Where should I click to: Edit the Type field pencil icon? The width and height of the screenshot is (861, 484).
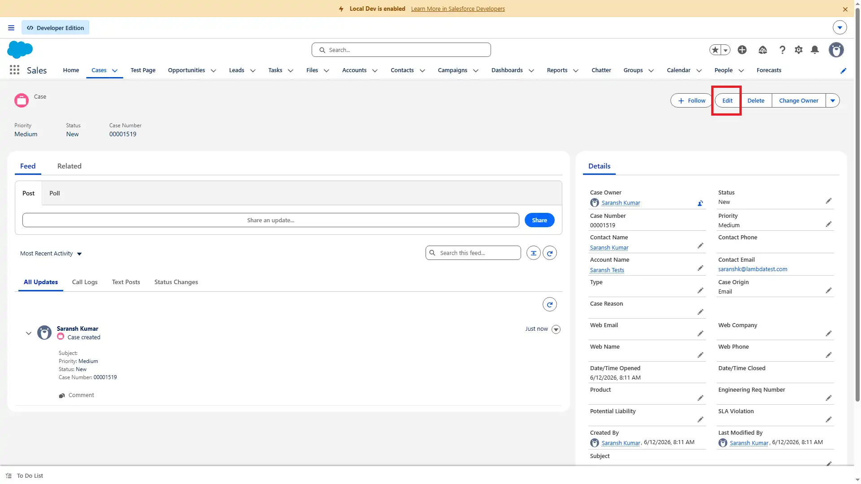click(x=700, y=290)
